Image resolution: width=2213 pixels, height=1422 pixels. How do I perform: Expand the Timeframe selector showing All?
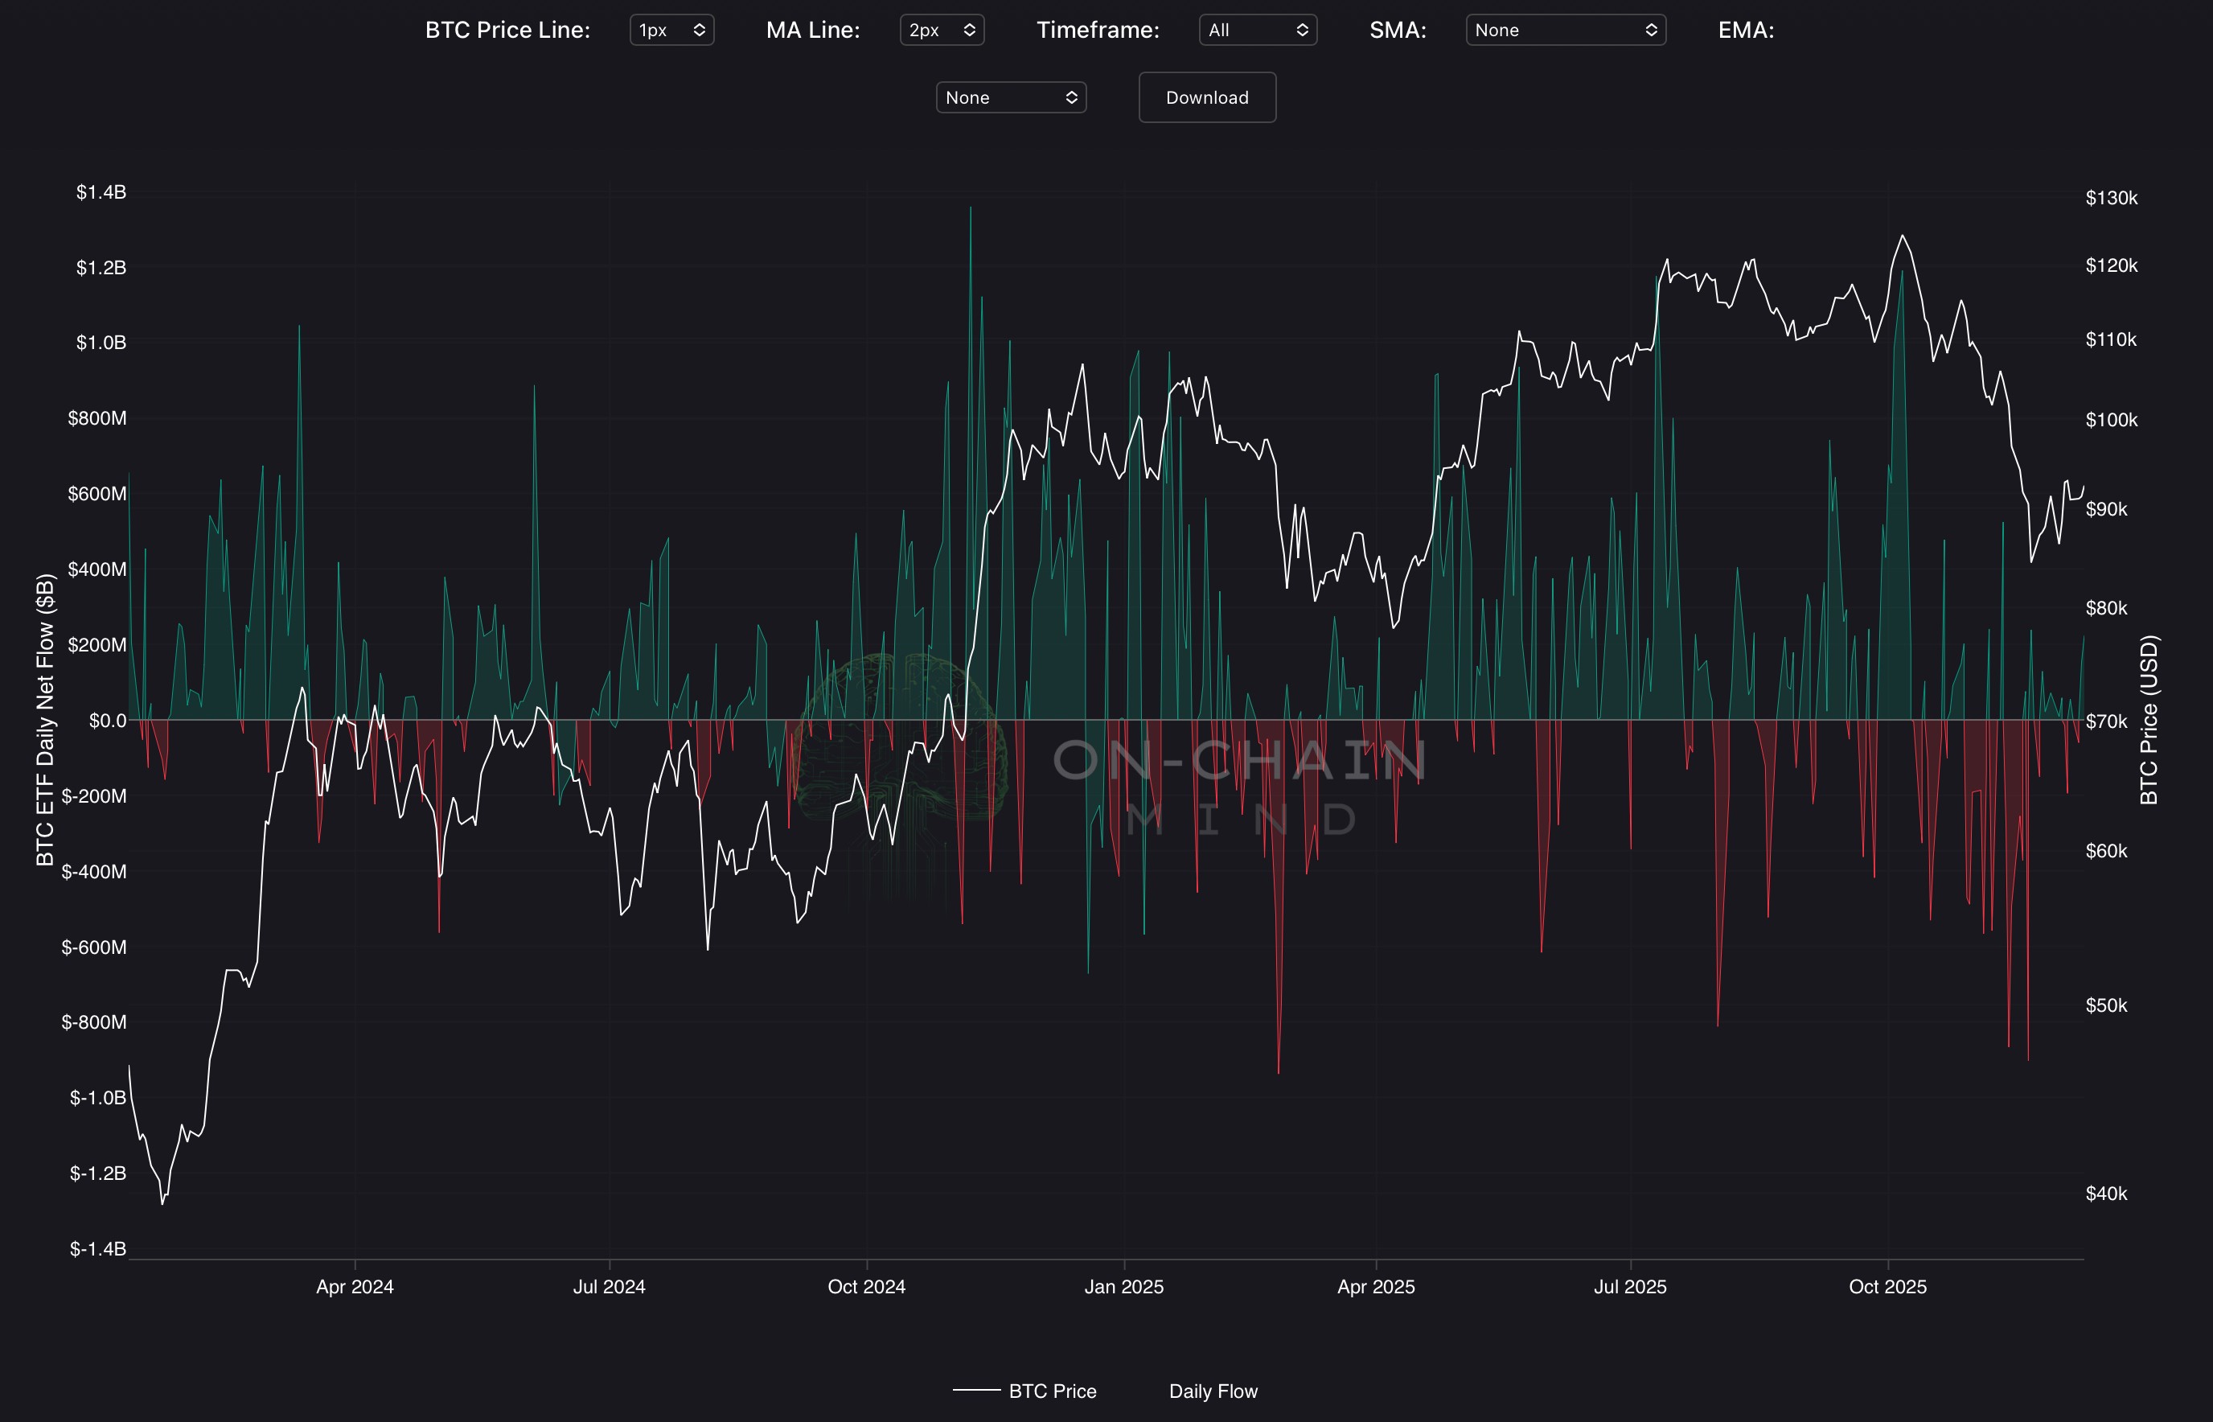[x=1257, y=30]
